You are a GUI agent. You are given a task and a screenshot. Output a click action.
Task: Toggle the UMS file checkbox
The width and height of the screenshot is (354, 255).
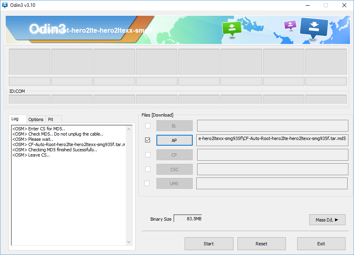pos(147,184)
